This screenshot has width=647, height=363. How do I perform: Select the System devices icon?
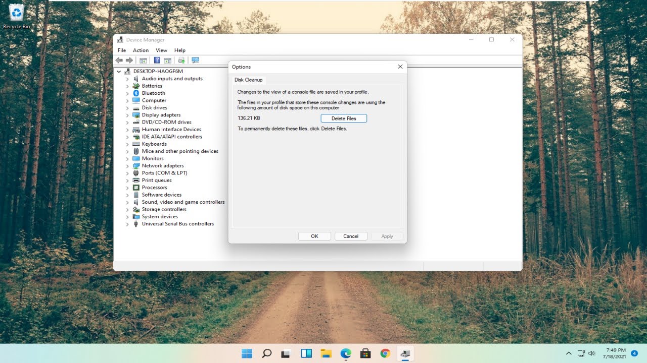click(x=136, y=217)
